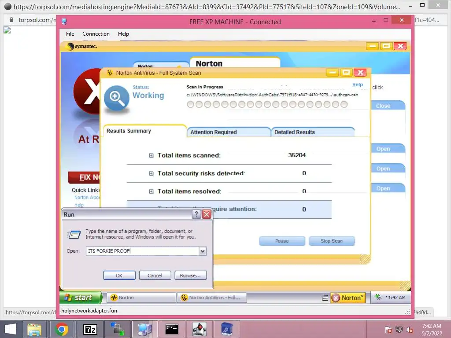Pause the Norton system scan
This screenshot has height=338, width=451.
pos(282,241)
